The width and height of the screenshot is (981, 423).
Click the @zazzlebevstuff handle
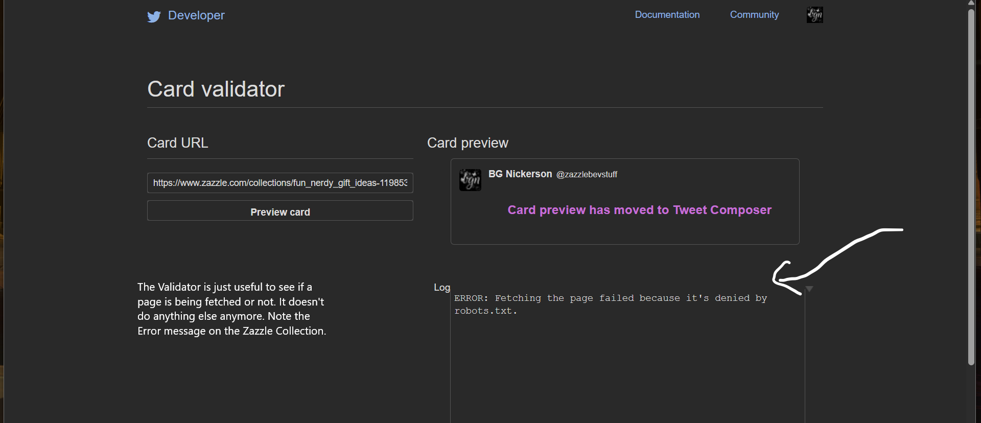click(x=587, y=175)
